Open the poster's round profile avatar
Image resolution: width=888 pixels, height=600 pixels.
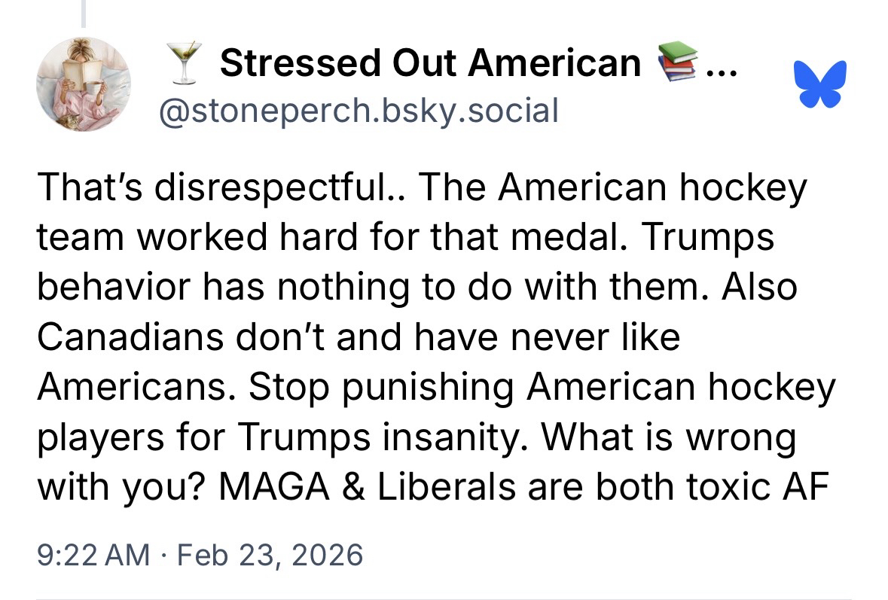tap(84, 84)
